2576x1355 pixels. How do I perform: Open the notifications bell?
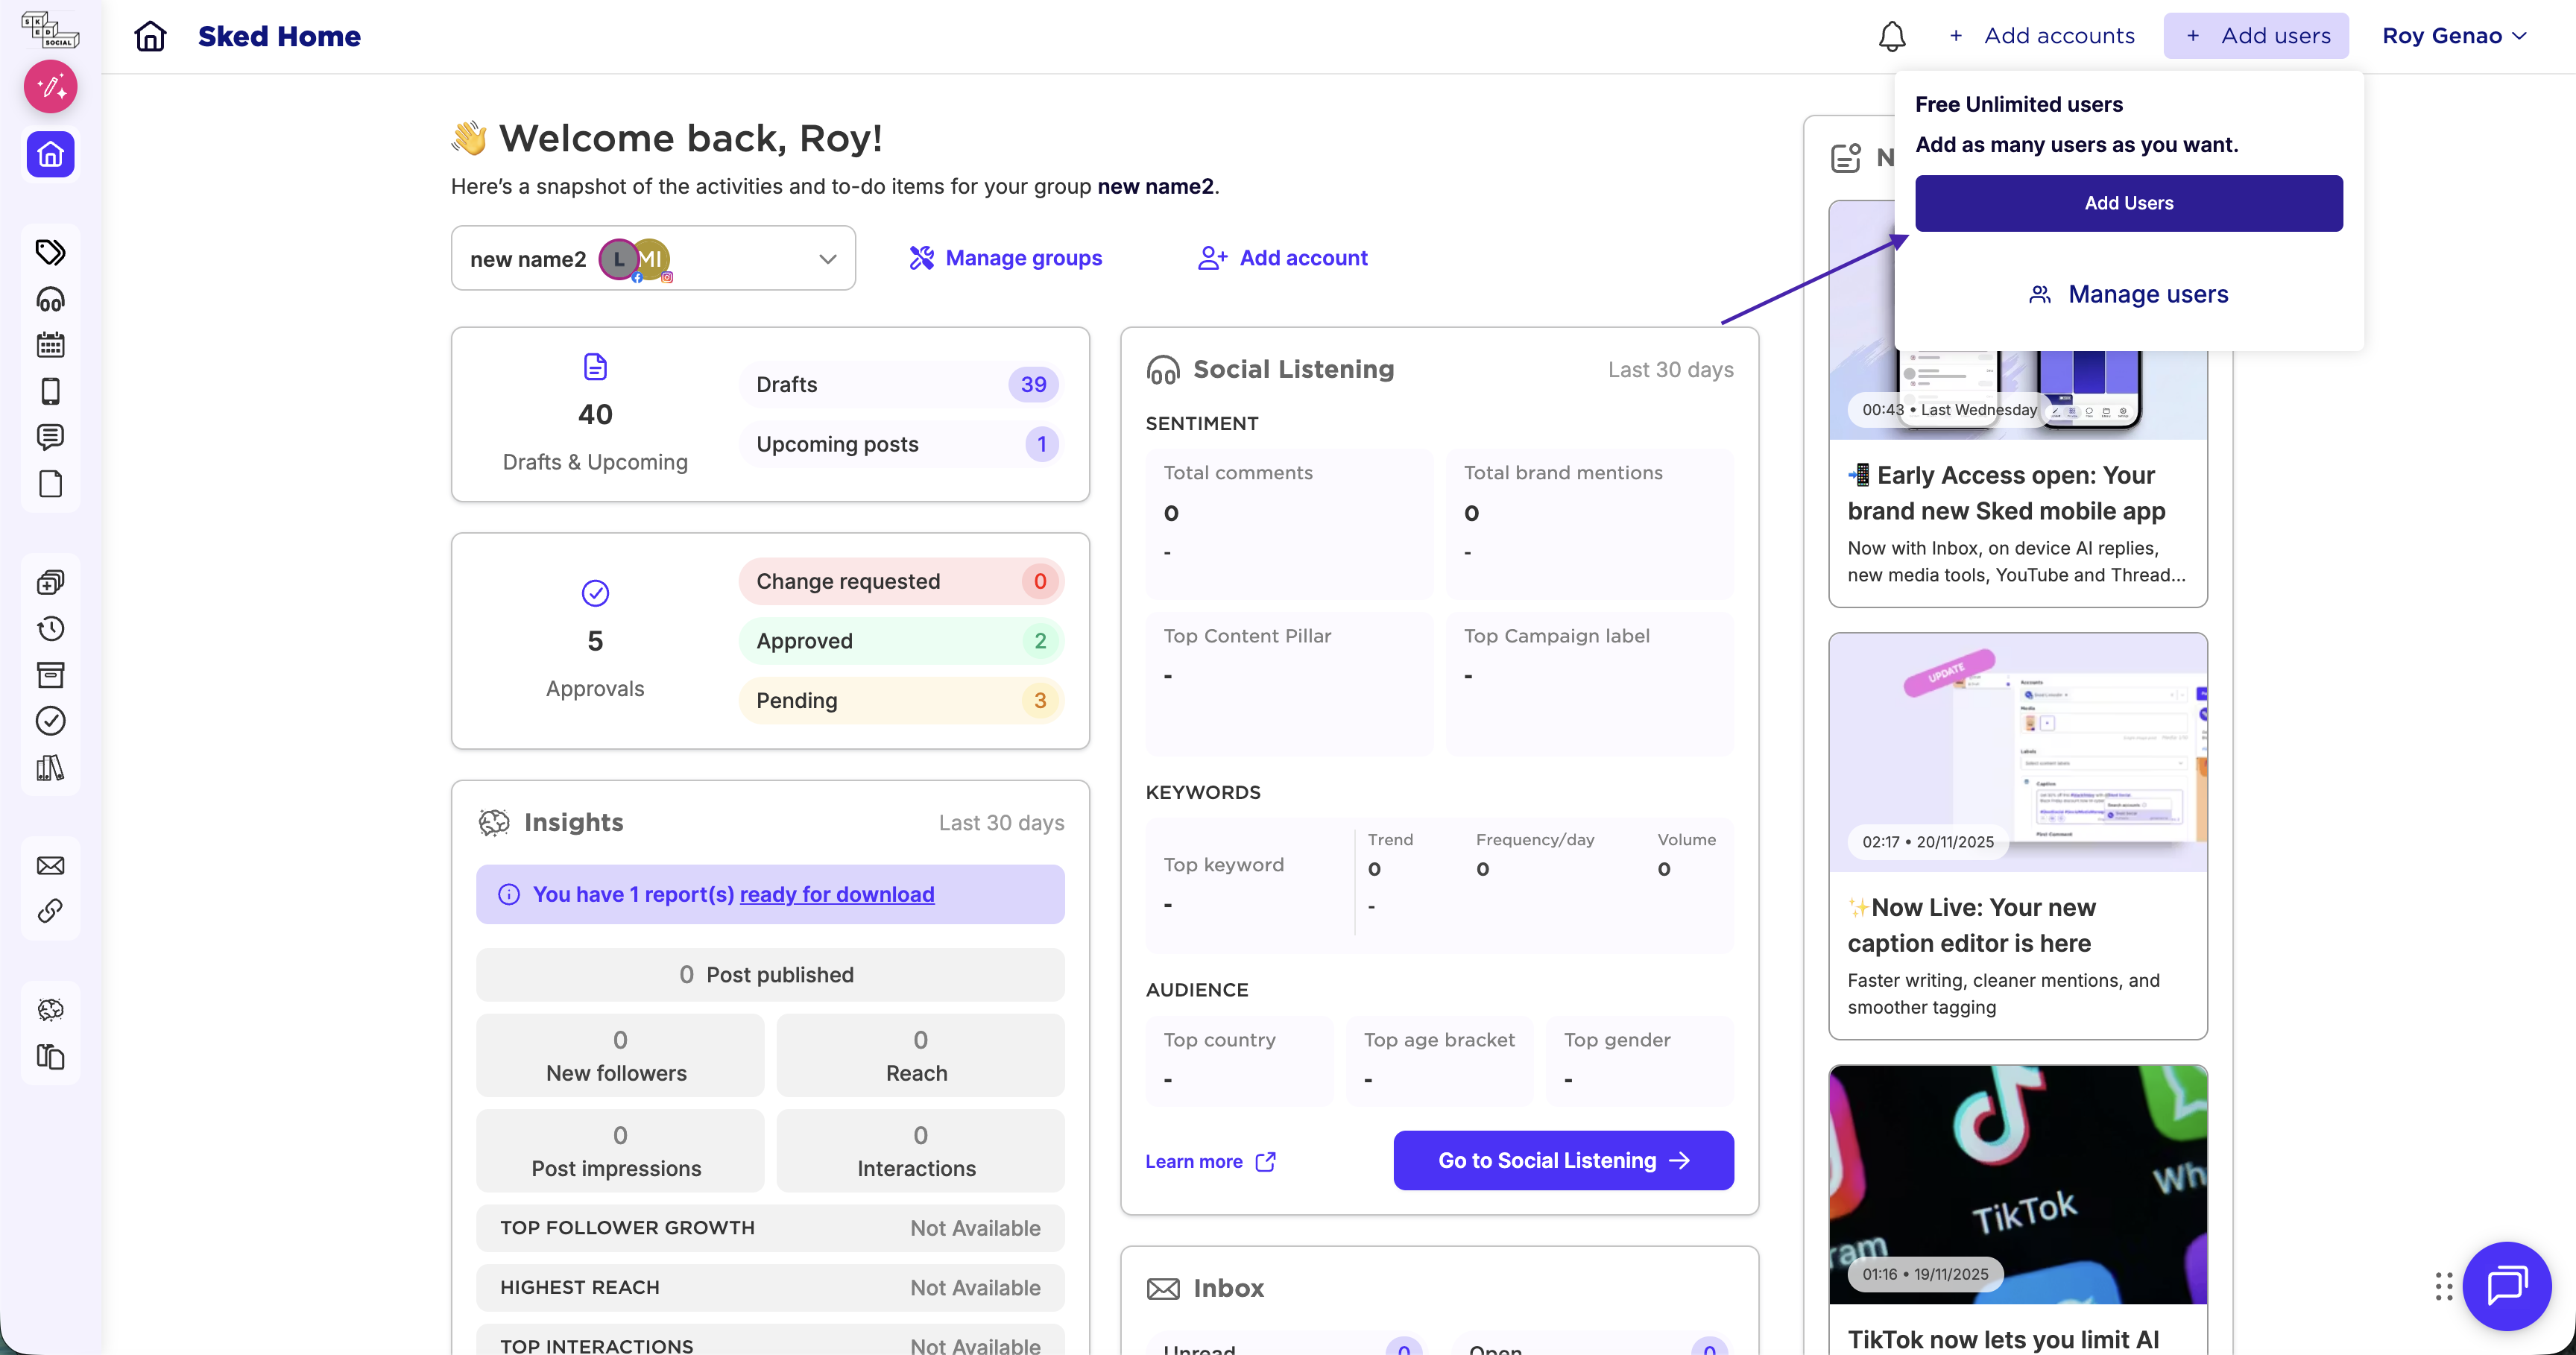[x=1891, y=36]
